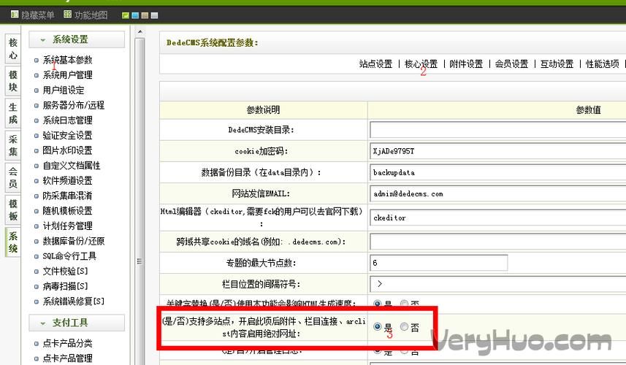
Task: Switch to the 性能选项 settings tab
Action: 603,64
